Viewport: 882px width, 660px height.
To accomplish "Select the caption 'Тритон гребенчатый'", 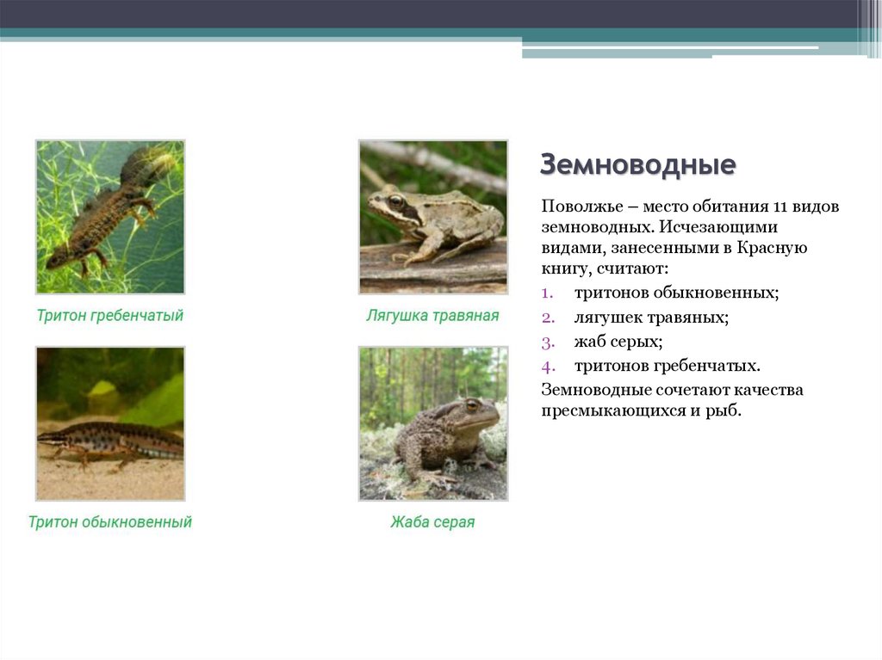I will 110,316.
